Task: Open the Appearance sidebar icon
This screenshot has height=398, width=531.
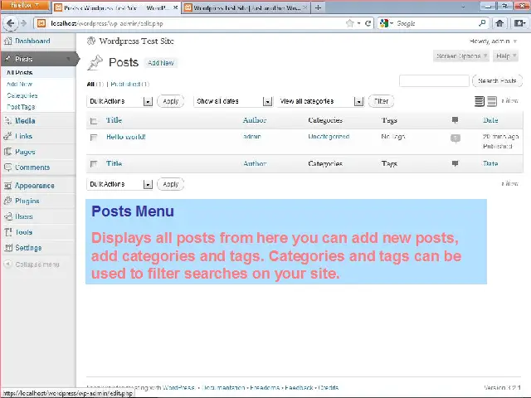Action: click(x=7, y=186)
